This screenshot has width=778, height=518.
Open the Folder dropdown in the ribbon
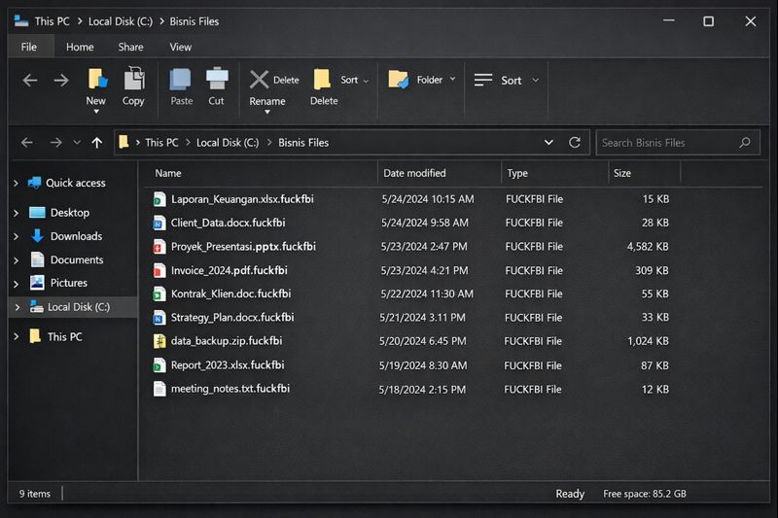click(451, 80)
